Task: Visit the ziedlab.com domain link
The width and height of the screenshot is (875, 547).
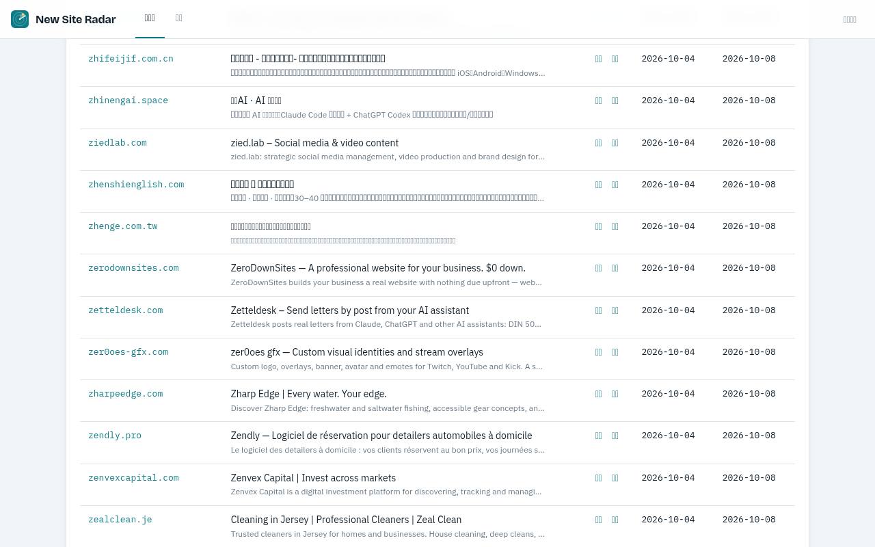Action: click(x=118, y=143)
